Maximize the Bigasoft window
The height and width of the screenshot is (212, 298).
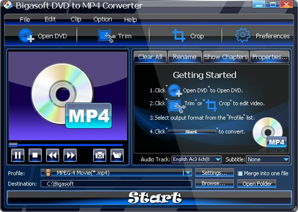pyautogui.click(x=273, y=4)
